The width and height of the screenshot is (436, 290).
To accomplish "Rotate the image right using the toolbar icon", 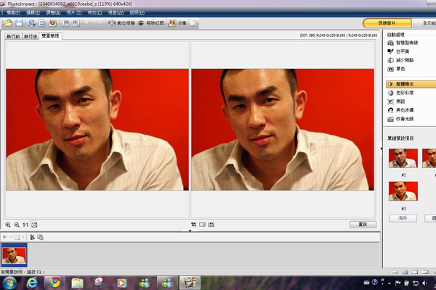I will coord(76,23).
